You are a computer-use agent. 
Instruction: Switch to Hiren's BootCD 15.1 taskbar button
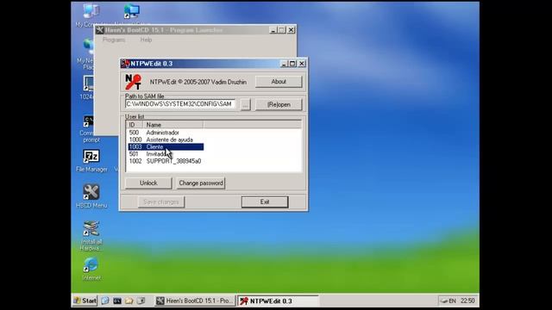(x=195, y=301)
